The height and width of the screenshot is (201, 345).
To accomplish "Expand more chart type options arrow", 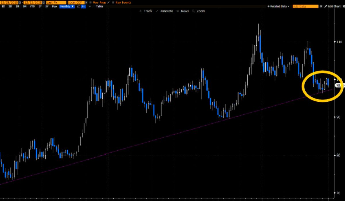I will point(89,6).
